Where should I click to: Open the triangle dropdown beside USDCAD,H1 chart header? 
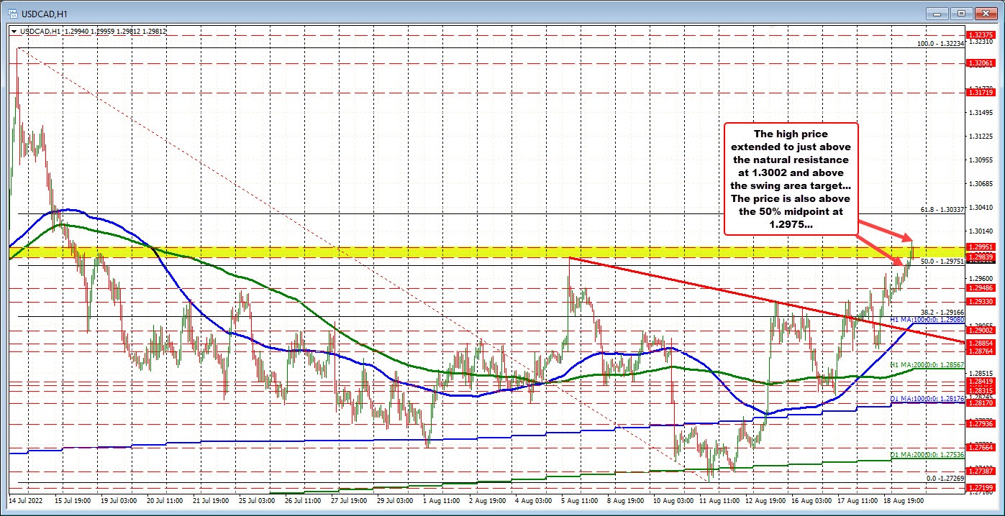(14, 31)
